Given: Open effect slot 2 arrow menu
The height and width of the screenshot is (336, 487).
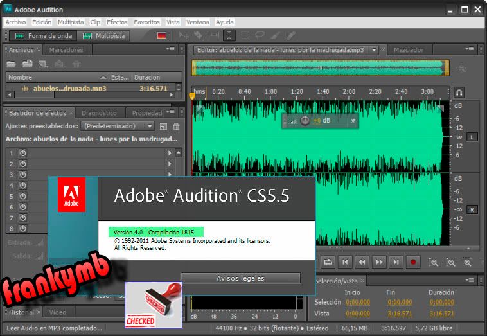Looking at the screenshot, I should (x=170, y=164).
